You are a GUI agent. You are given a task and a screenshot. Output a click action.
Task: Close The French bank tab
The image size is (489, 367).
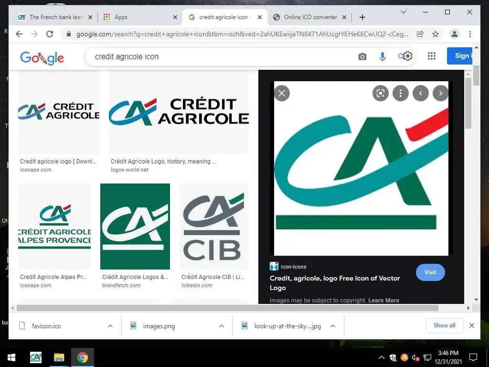(90, 17)
